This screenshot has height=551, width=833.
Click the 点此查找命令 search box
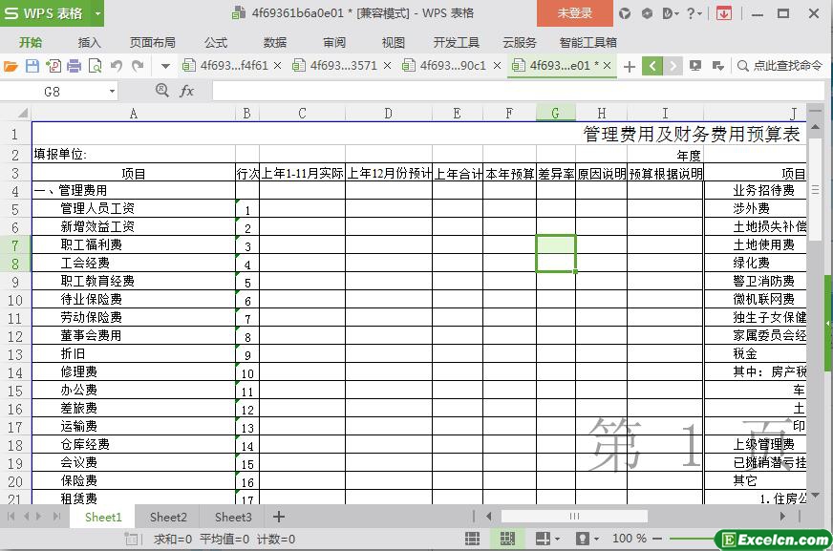780,66
